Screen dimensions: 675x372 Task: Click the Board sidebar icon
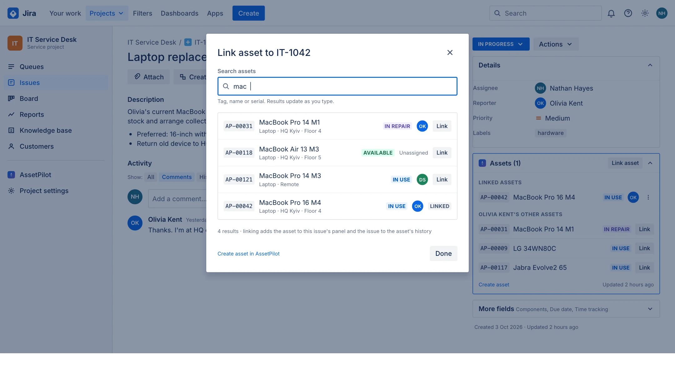(11, 98)
